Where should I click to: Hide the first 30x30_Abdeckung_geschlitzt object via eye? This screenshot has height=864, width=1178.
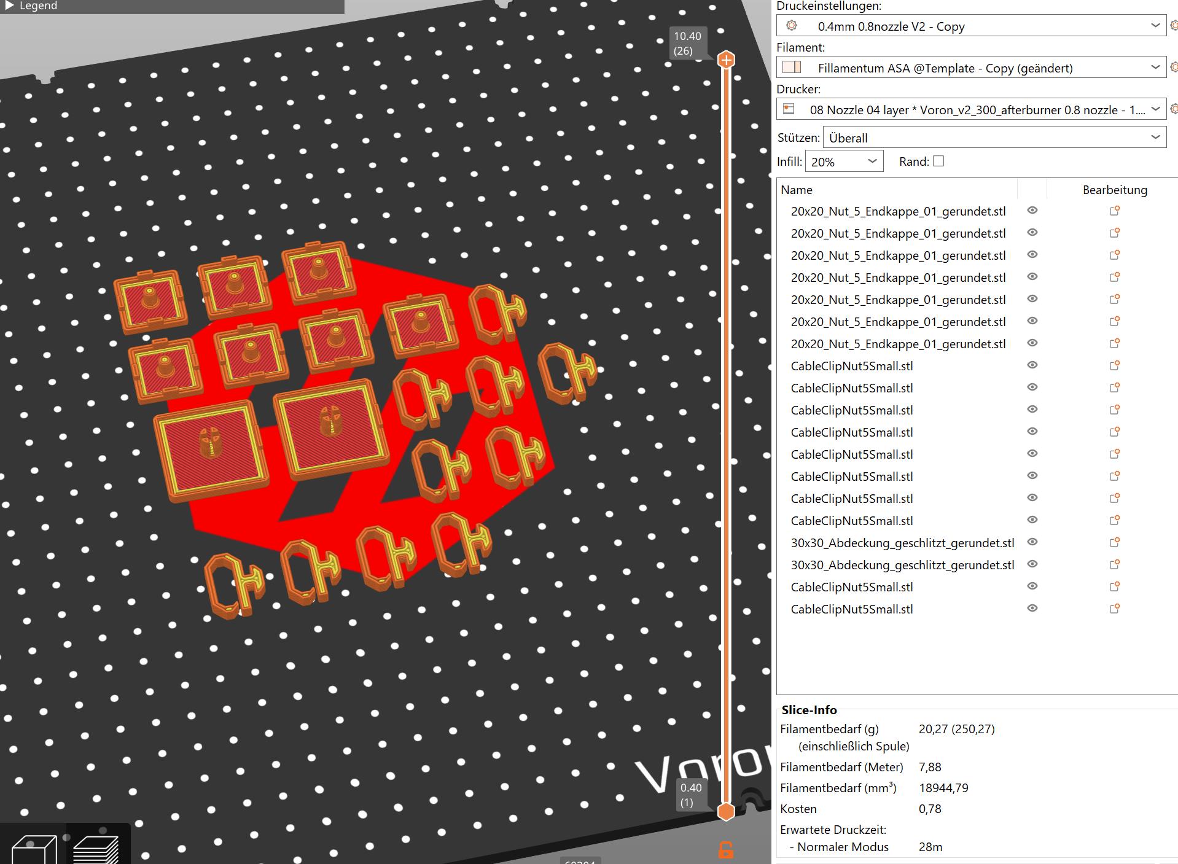pos(1032,542)
